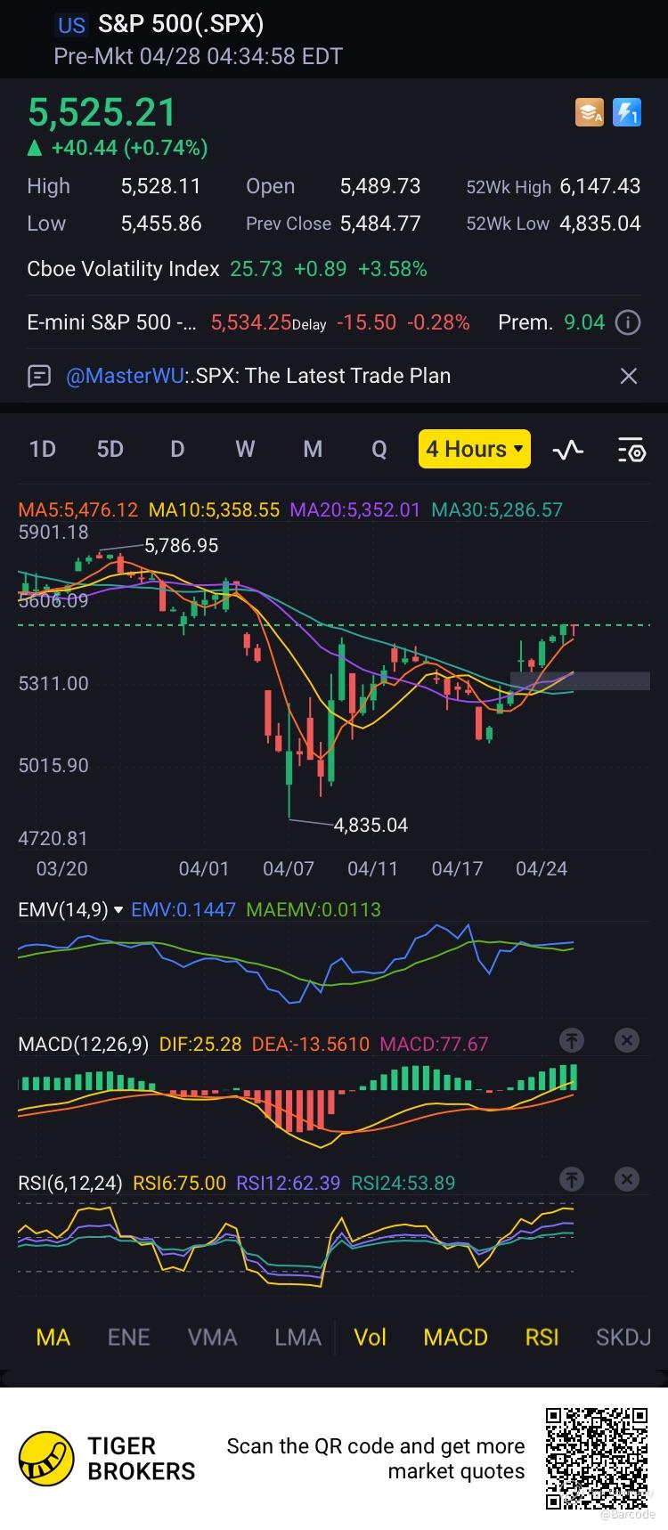Close the MACD indicator panel
668x1530 pixels.
pos(627,1040)
